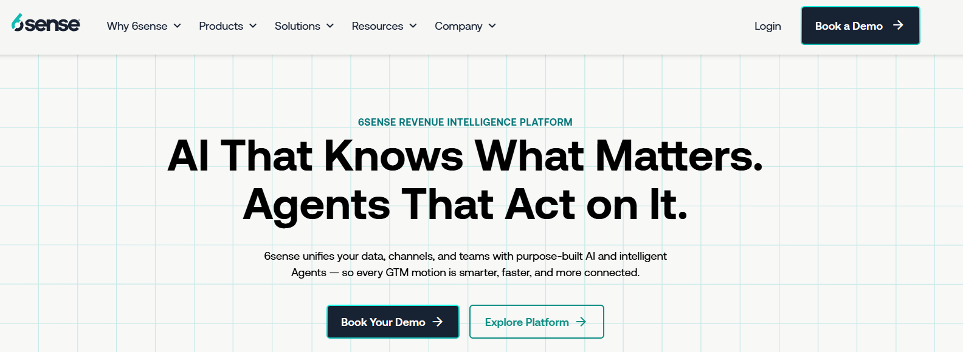Click the Book a Demo button
963x352 pixels.
[x=860, y=25]
